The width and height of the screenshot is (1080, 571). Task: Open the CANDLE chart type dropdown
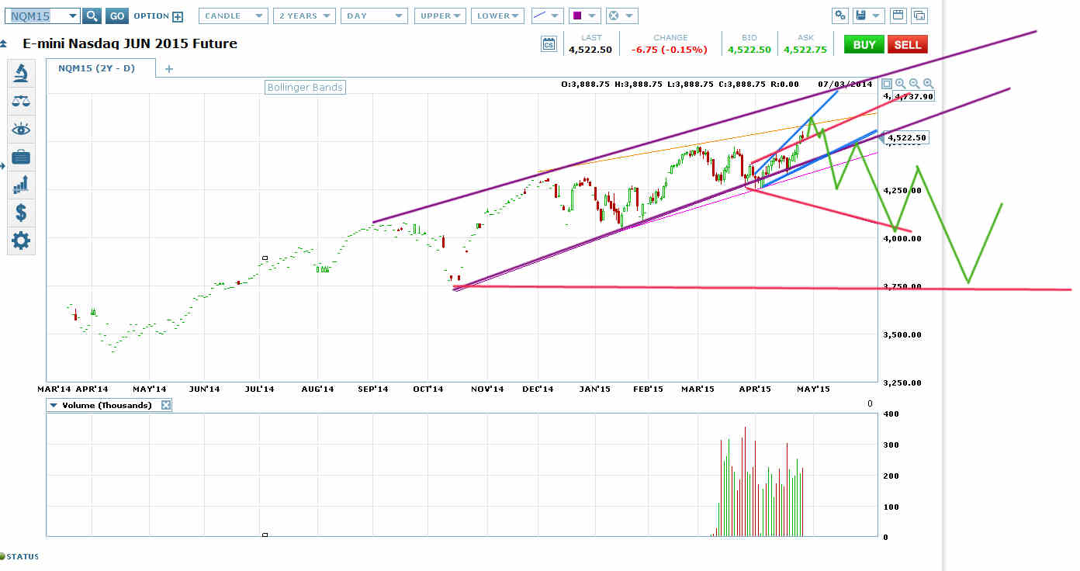(233, 16)
